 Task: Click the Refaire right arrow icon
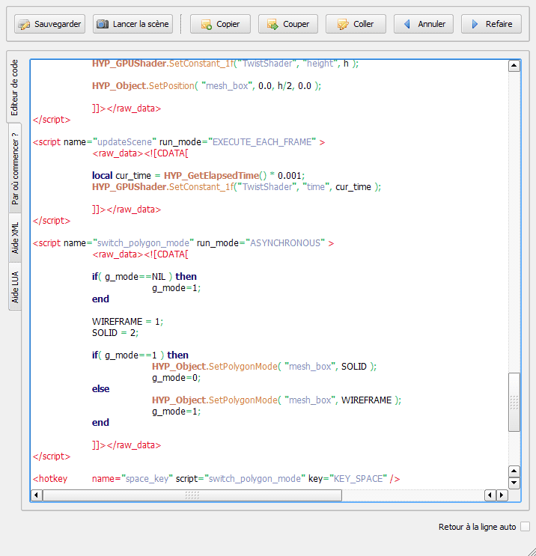tap(475, 24)
